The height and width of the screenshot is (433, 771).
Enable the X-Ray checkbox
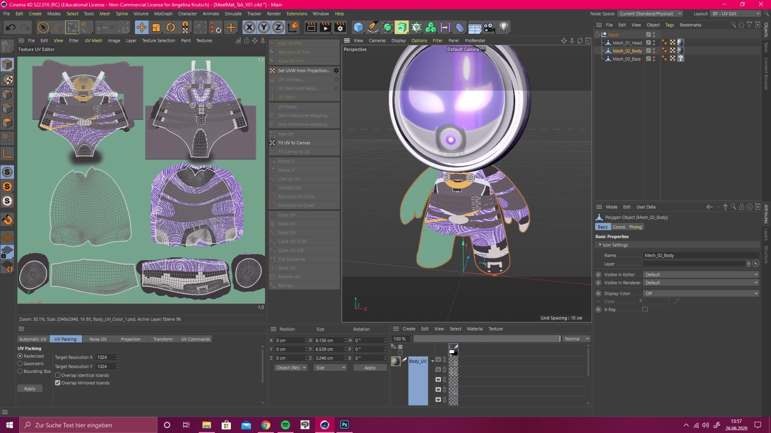[645, 310]
